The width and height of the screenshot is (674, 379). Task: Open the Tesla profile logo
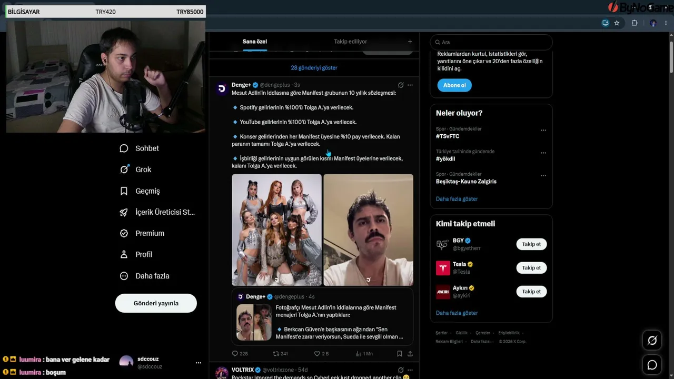click(x=443, y=268)
